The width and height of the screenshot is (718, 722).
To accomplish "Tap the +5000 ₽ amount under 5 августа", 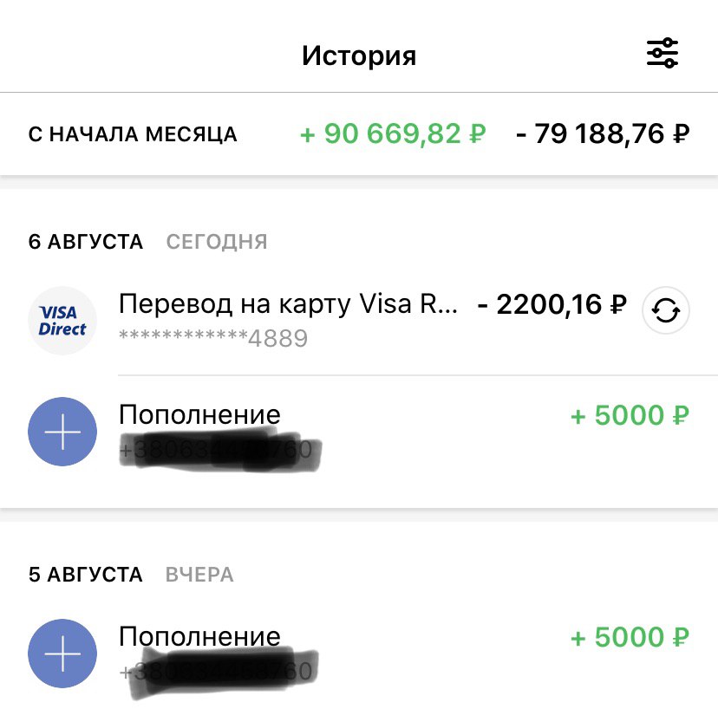I will (x=630, y=638).
